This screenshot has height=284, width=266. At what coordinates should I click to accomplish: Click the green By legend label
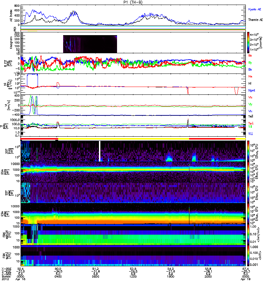250,63
